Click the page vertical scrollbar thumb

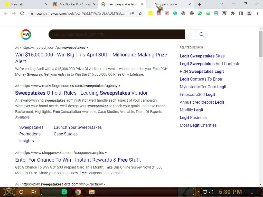click(261, 44)
